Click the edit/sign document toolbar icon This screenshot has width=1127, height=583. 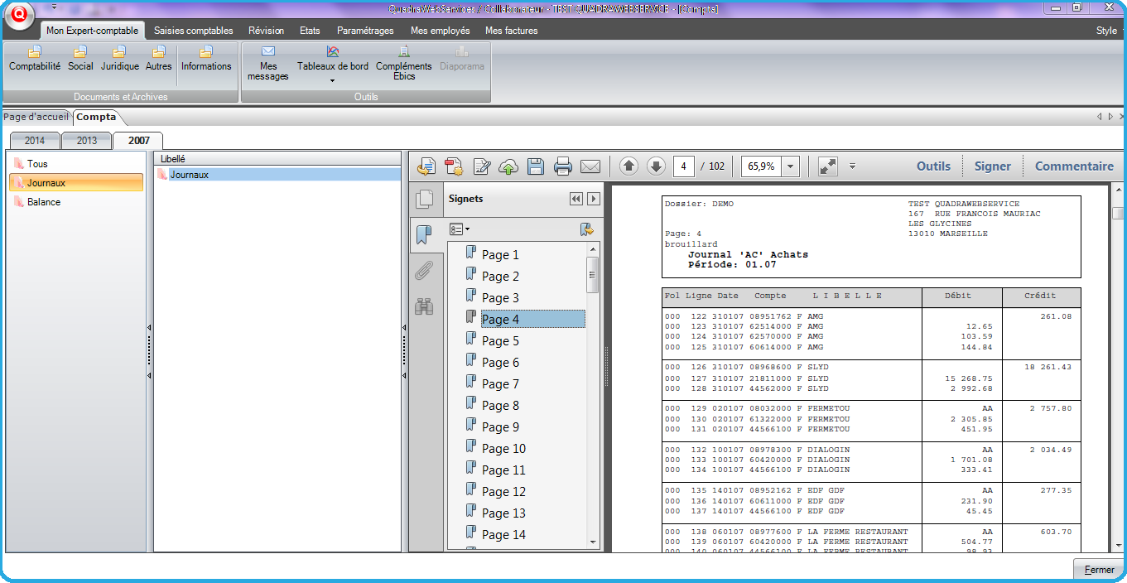(481, 166)
